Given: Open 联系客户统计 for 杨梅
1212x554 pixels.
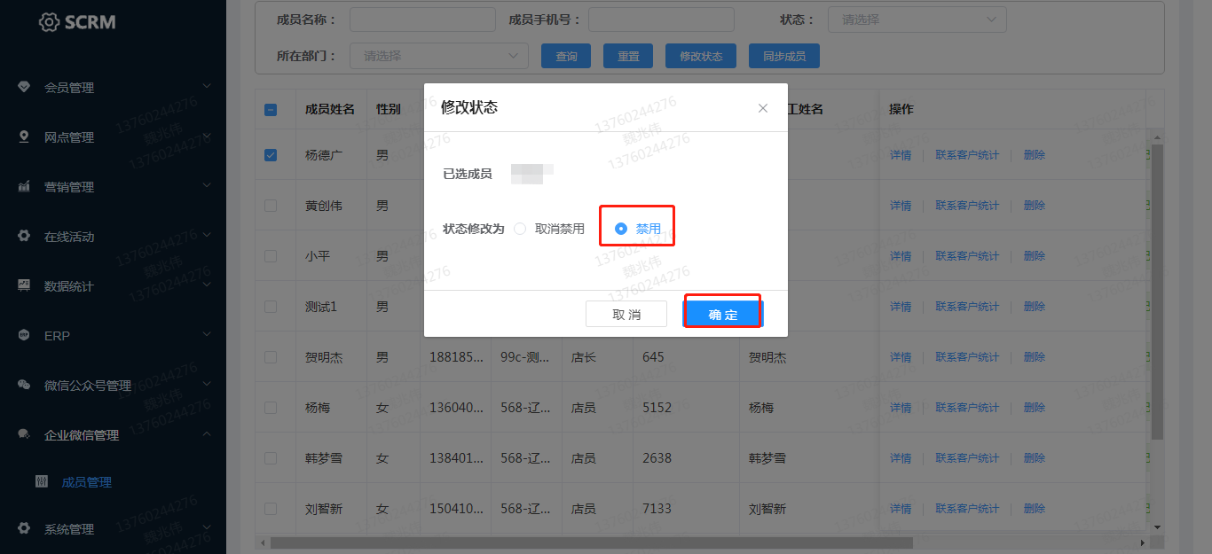Looking at the screenshot, I should point(967,408).
